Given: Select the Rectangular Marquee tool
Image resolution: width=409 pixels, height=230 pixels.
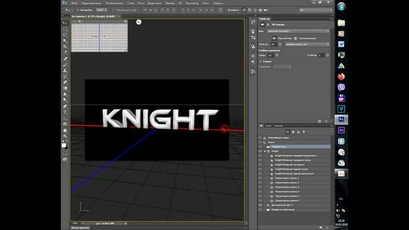Looking at the screenshot, I should point(65,29).
